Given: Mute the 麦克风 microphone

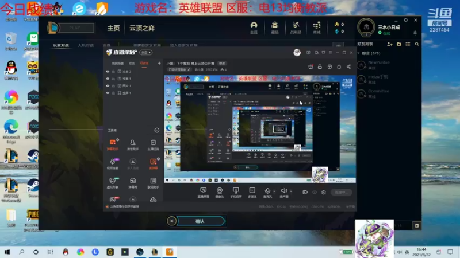Looking at the screenshot, I should click(x=267, y=193).
